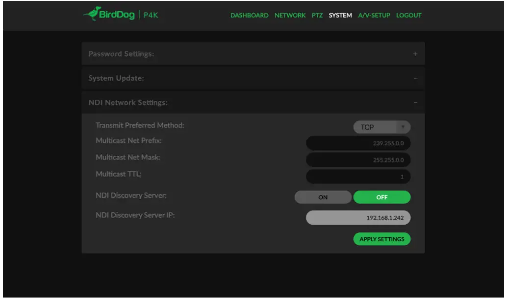Select TCP in the transmit method combo box

378,127
